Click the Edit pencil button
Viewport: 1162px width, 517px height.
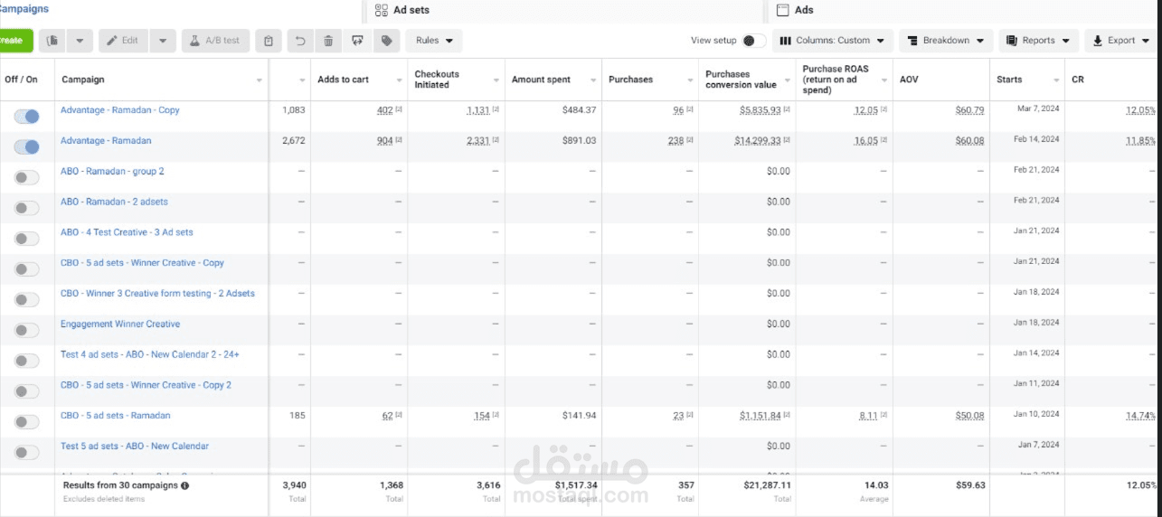[123, 41]
